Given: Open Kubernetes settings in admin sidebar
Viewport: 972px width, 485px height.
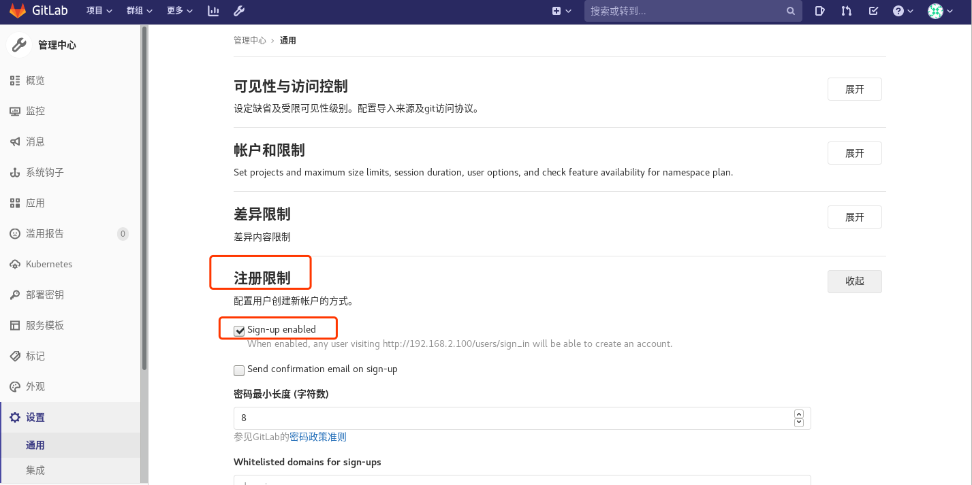Looking at the screenshot, I should (48, 264).
